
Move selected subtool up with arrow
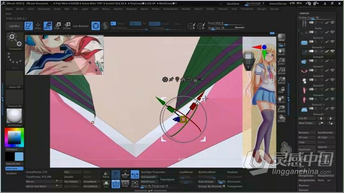pos(321,118)
